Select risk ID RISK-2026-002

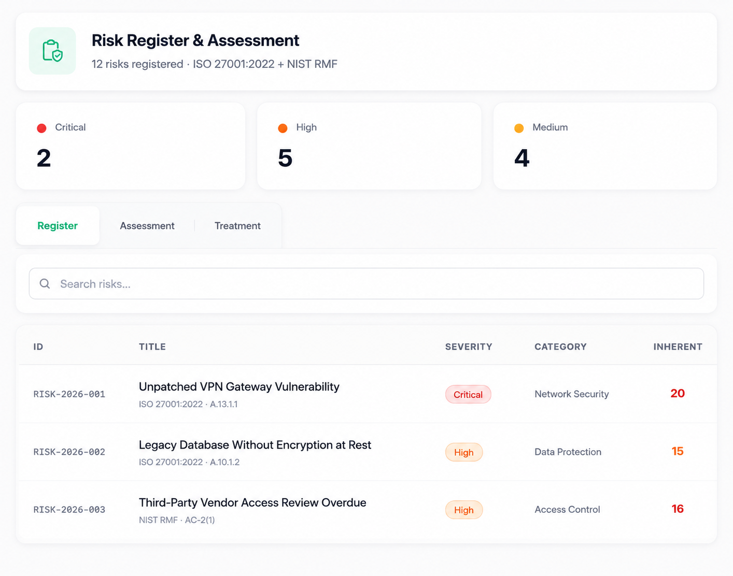click(69, 452)
